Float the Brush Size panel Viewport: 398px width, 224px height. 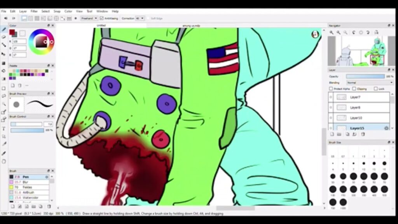tap(389, 142)
